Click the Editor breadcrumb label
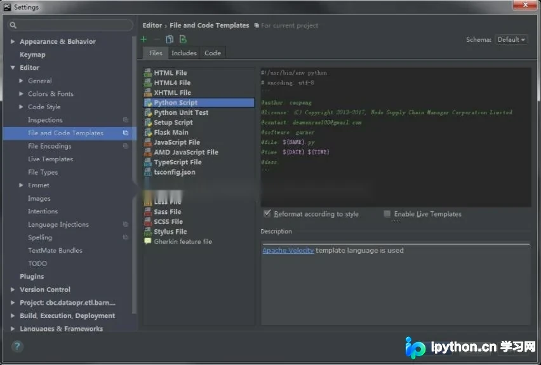The width and height of the screenshot is (541, 365). 152,25
